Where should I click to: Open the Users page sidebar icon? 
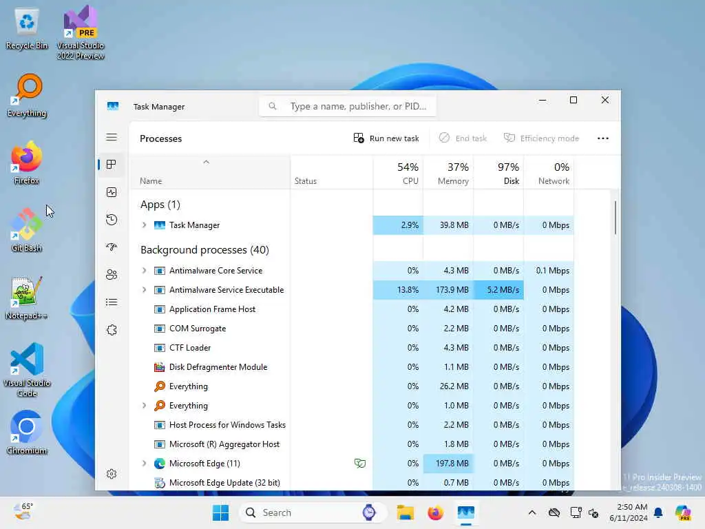tap(112, 275)
